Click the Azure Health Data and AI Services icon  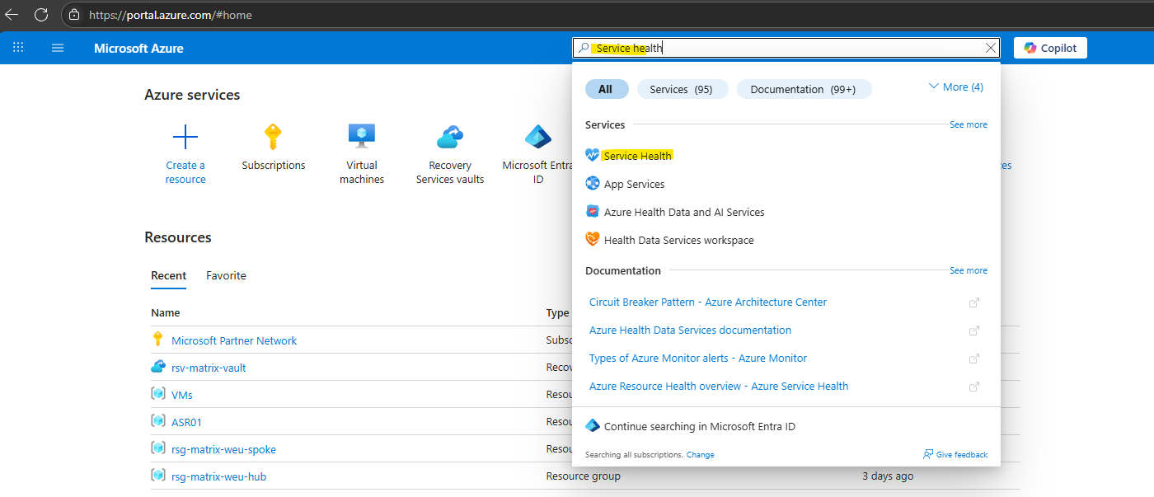593,212
